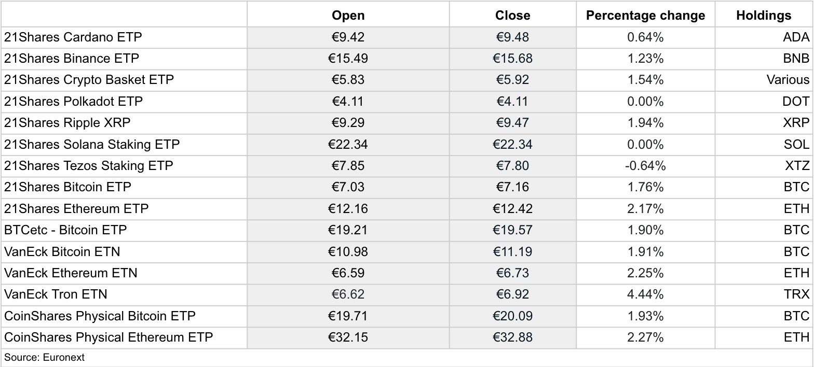The image size is (814, 367).
Task: Select the €22.34 close price for Solana
Action: pyautogui.click(x=513, y=145)
